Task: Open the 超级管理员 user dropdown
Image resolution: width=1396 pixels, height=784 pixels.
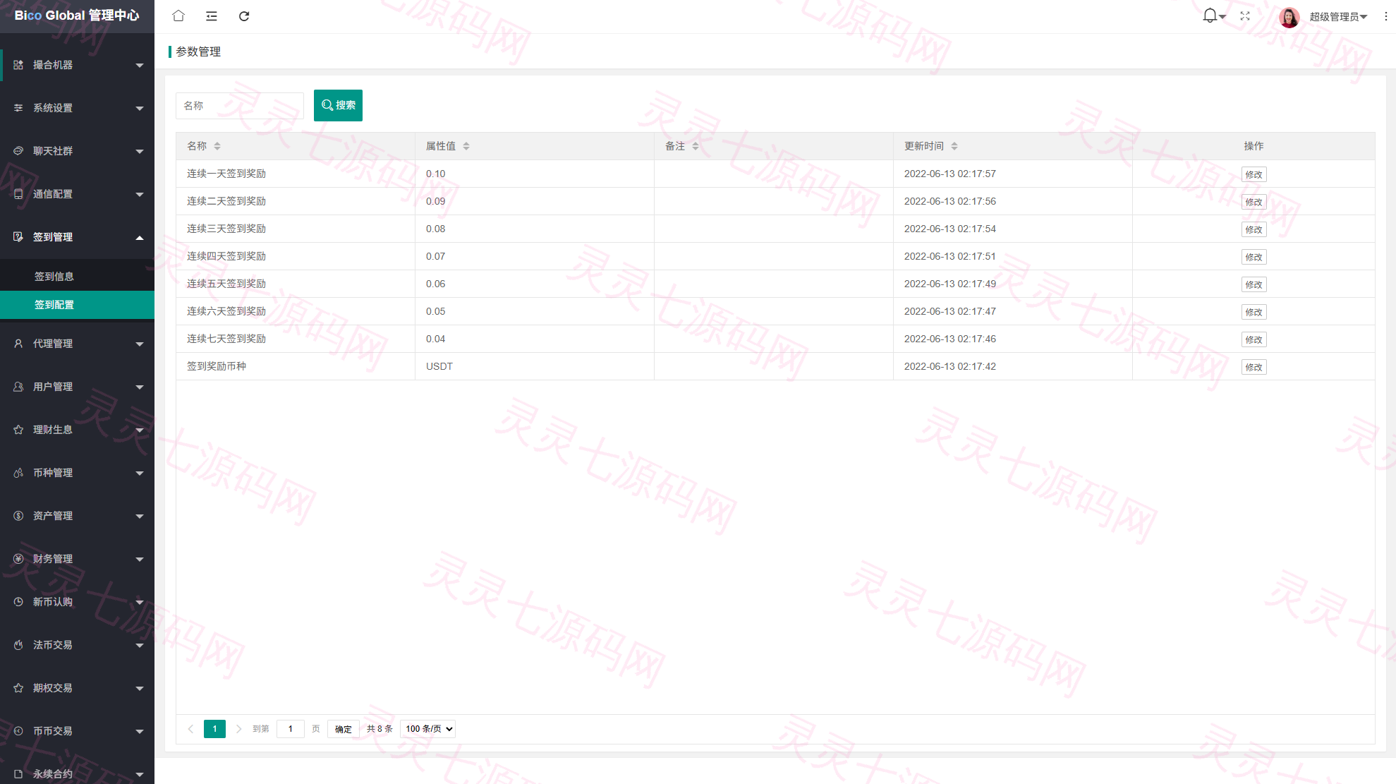Action: [x=1337, y=17]
